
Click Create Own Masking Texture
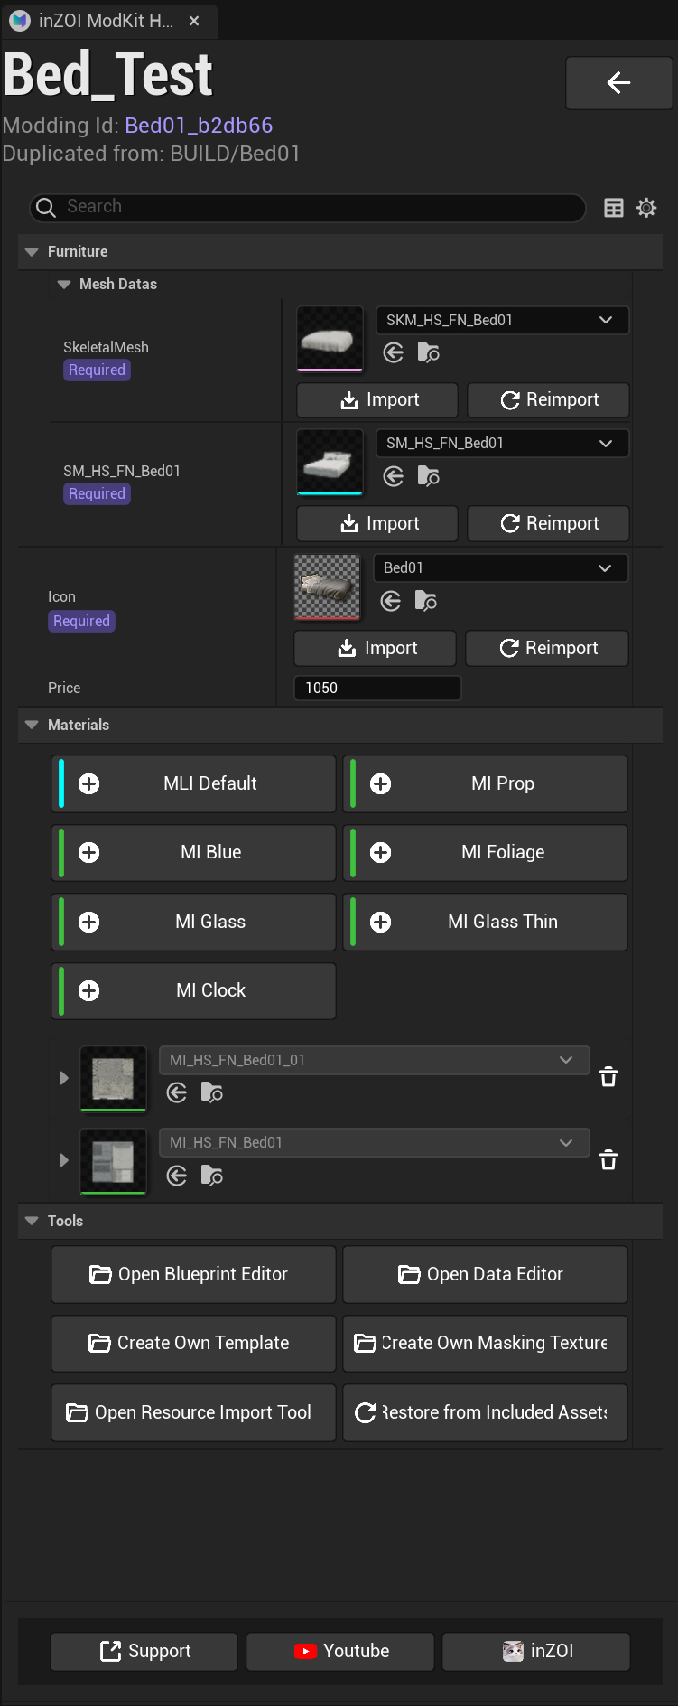coord(486,1344)
